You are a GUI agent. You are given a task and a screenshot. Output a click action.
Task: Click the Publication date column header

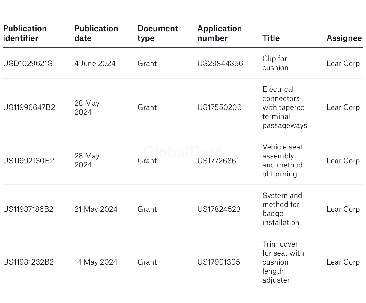96,33
